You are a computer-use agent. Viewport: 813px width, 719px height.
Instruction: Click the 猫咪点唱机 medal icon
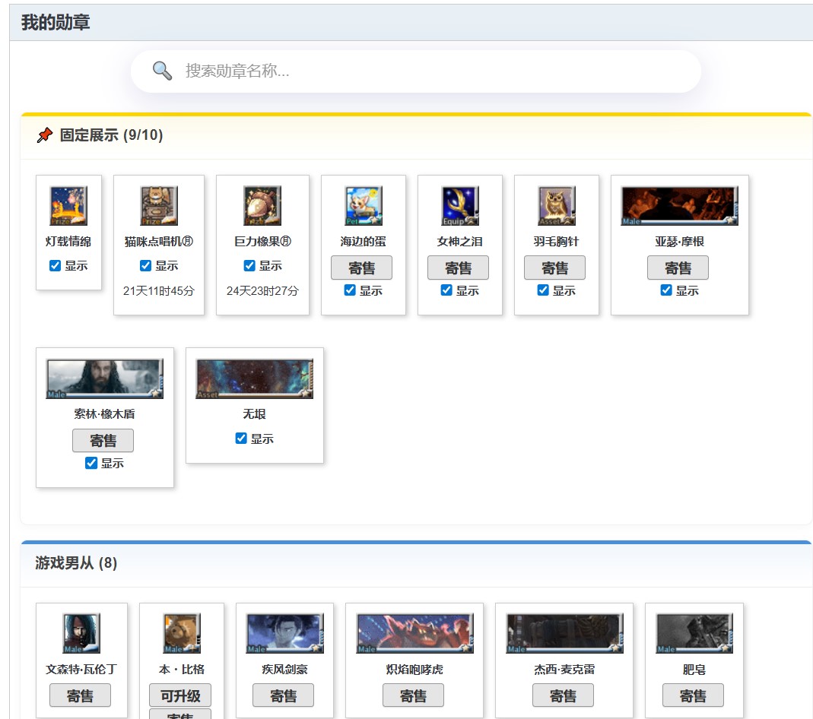(159, 206)
